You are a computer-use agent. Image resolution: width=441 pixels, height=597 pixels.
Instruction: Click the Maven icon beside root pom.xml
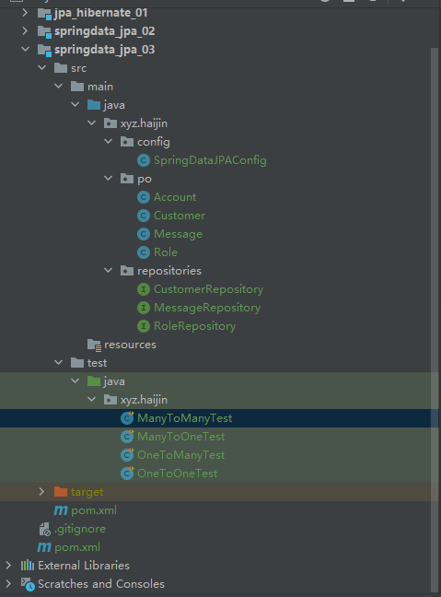(x=44, y=547)
